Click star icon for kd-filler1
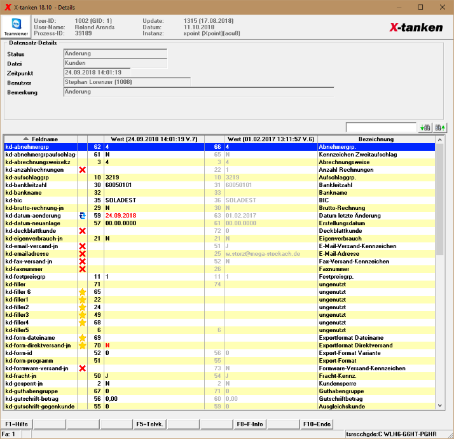The width and height of the screenshot is (454, 439). point(82,300)
